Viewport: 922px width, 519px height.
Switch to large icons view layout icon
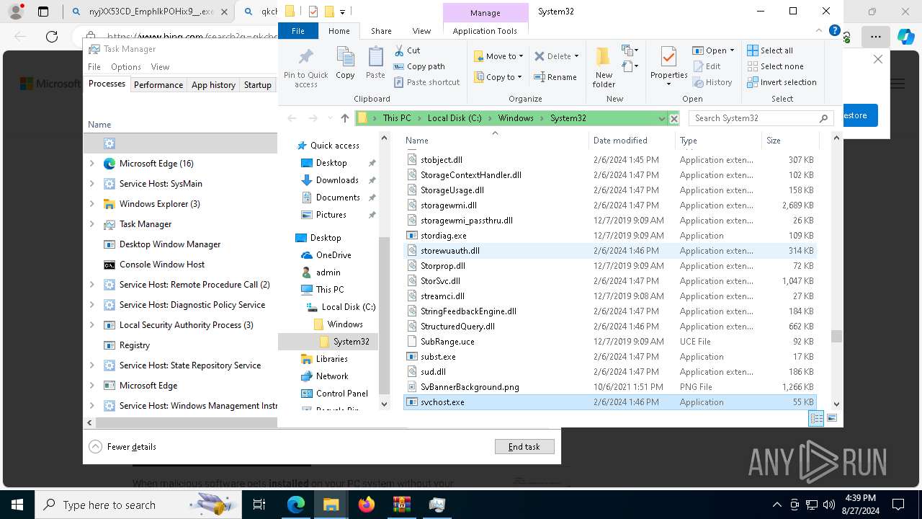click(x=832, y=418)
